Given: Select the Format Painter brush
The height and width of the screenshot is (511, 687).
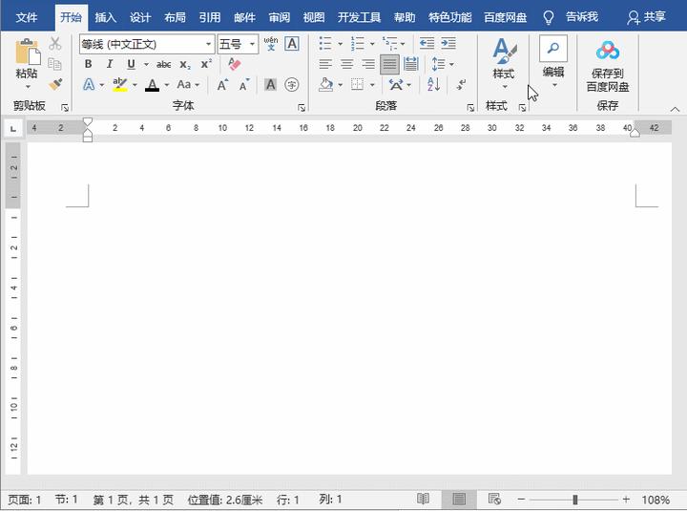Looking at the screenshot, I should [x=55, y=84].
